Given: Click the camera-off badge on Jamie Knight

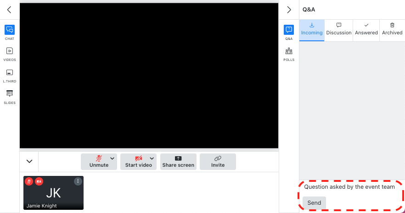Looking at the screenshot, I should tap(39, 181).
